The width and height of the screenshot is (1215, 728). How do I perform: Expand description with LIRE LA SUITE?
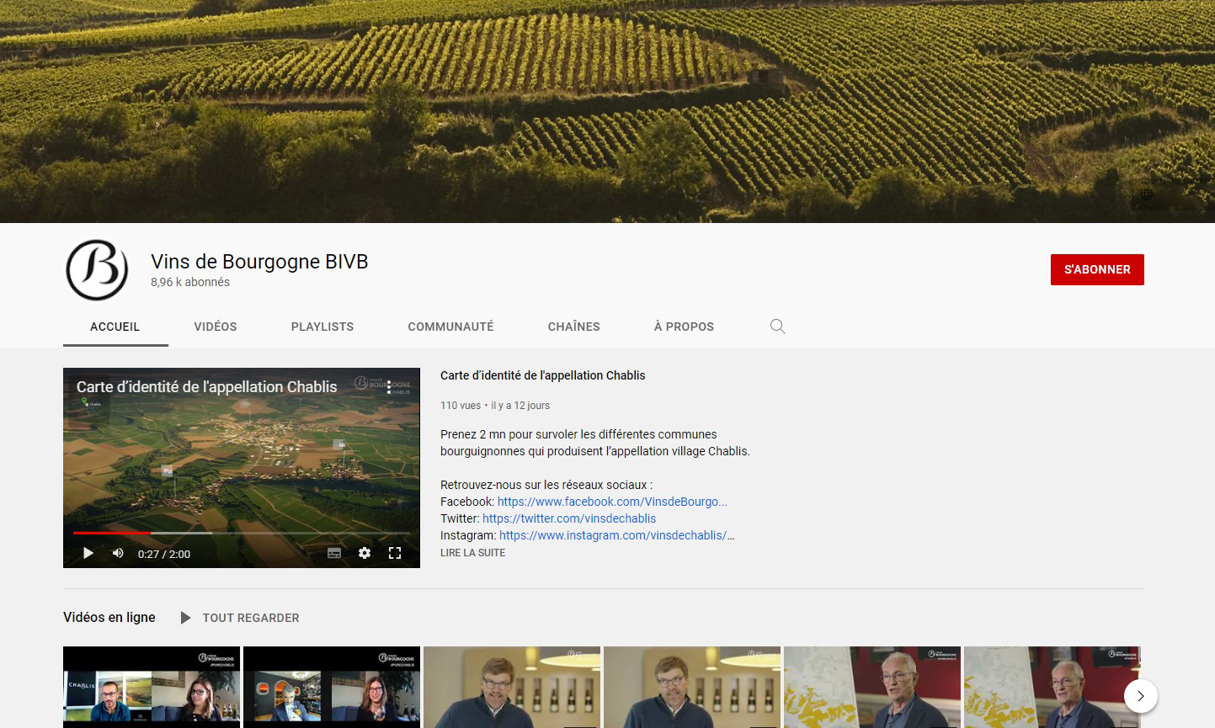pos(473,553)
